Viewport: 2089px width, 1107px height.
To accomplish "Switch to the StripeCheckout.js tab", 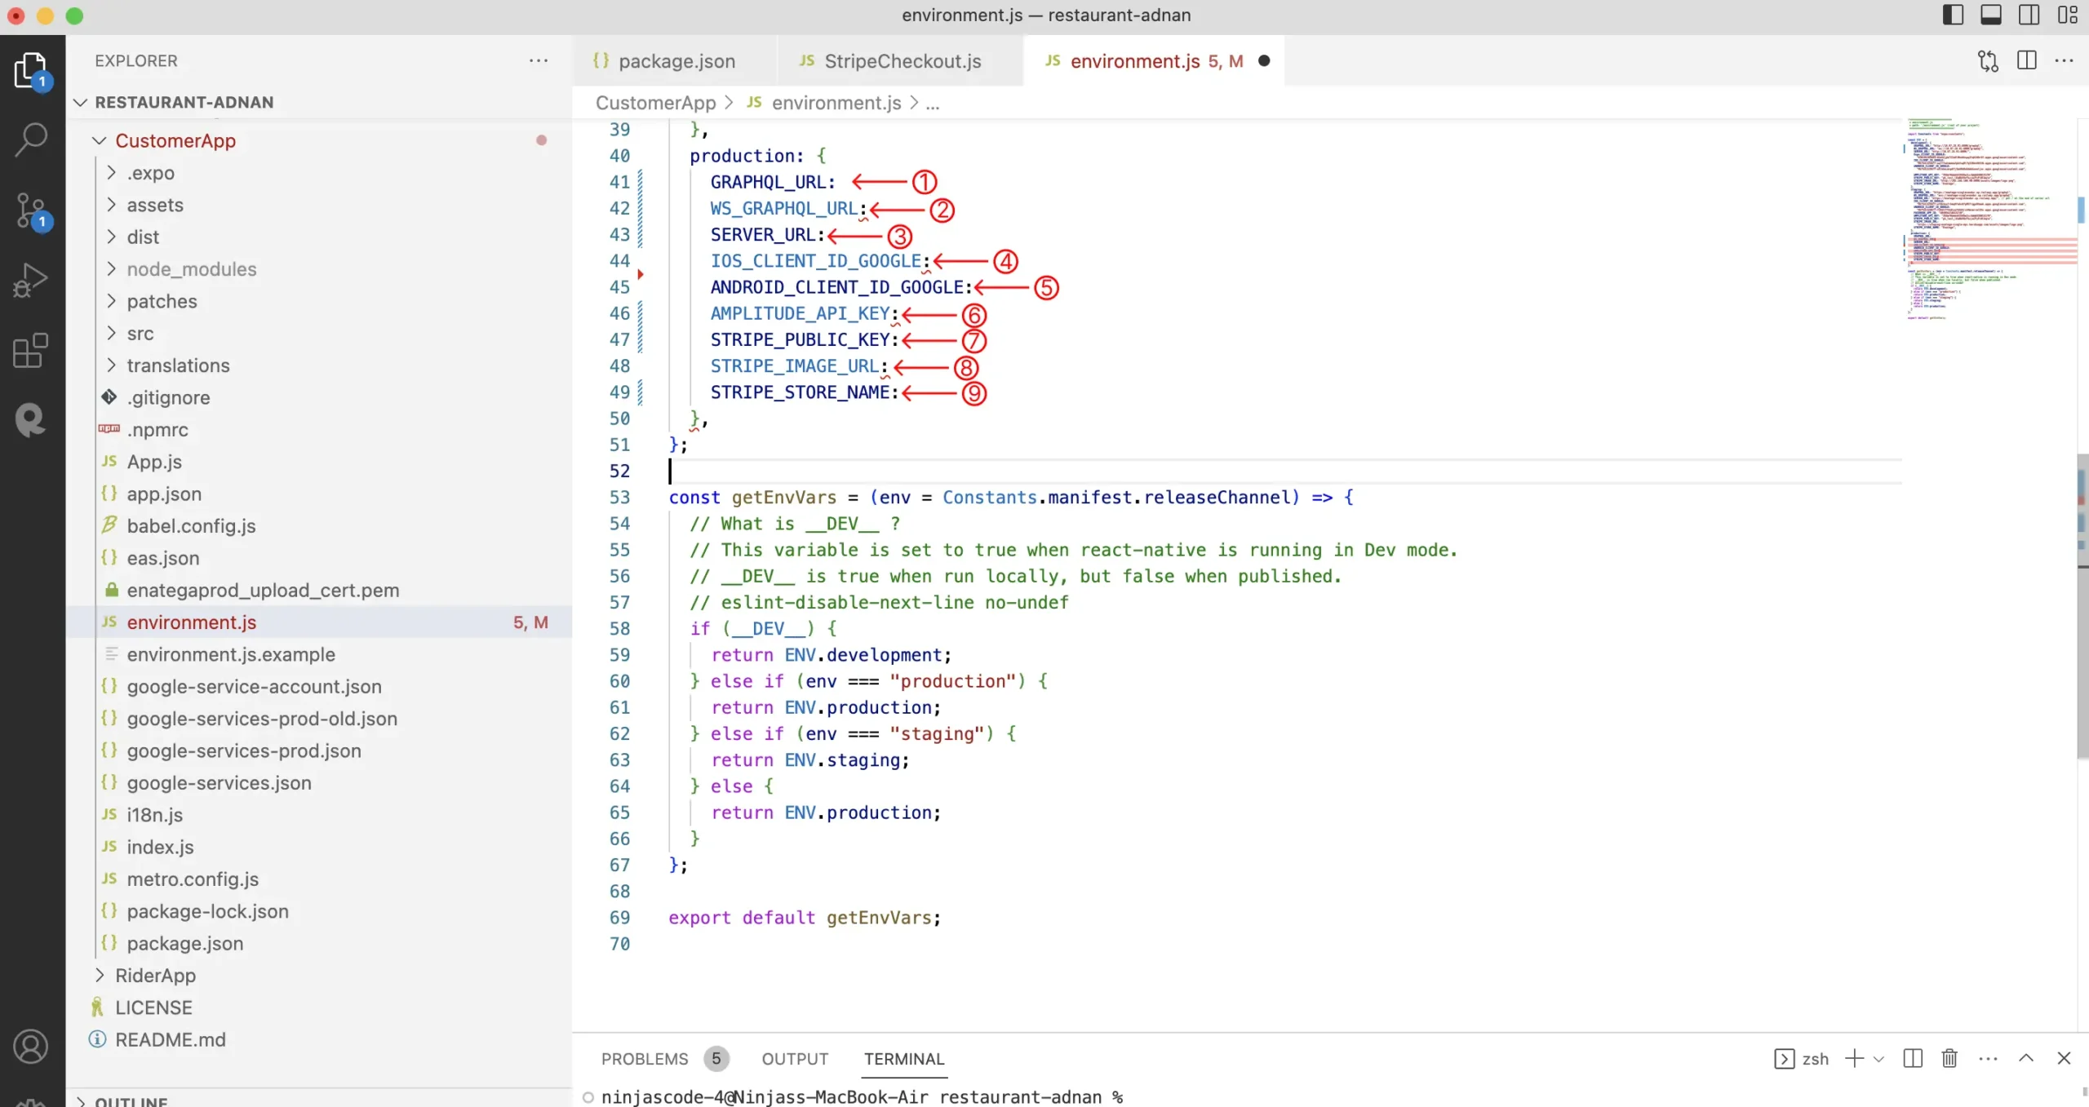I will [902, 61].
